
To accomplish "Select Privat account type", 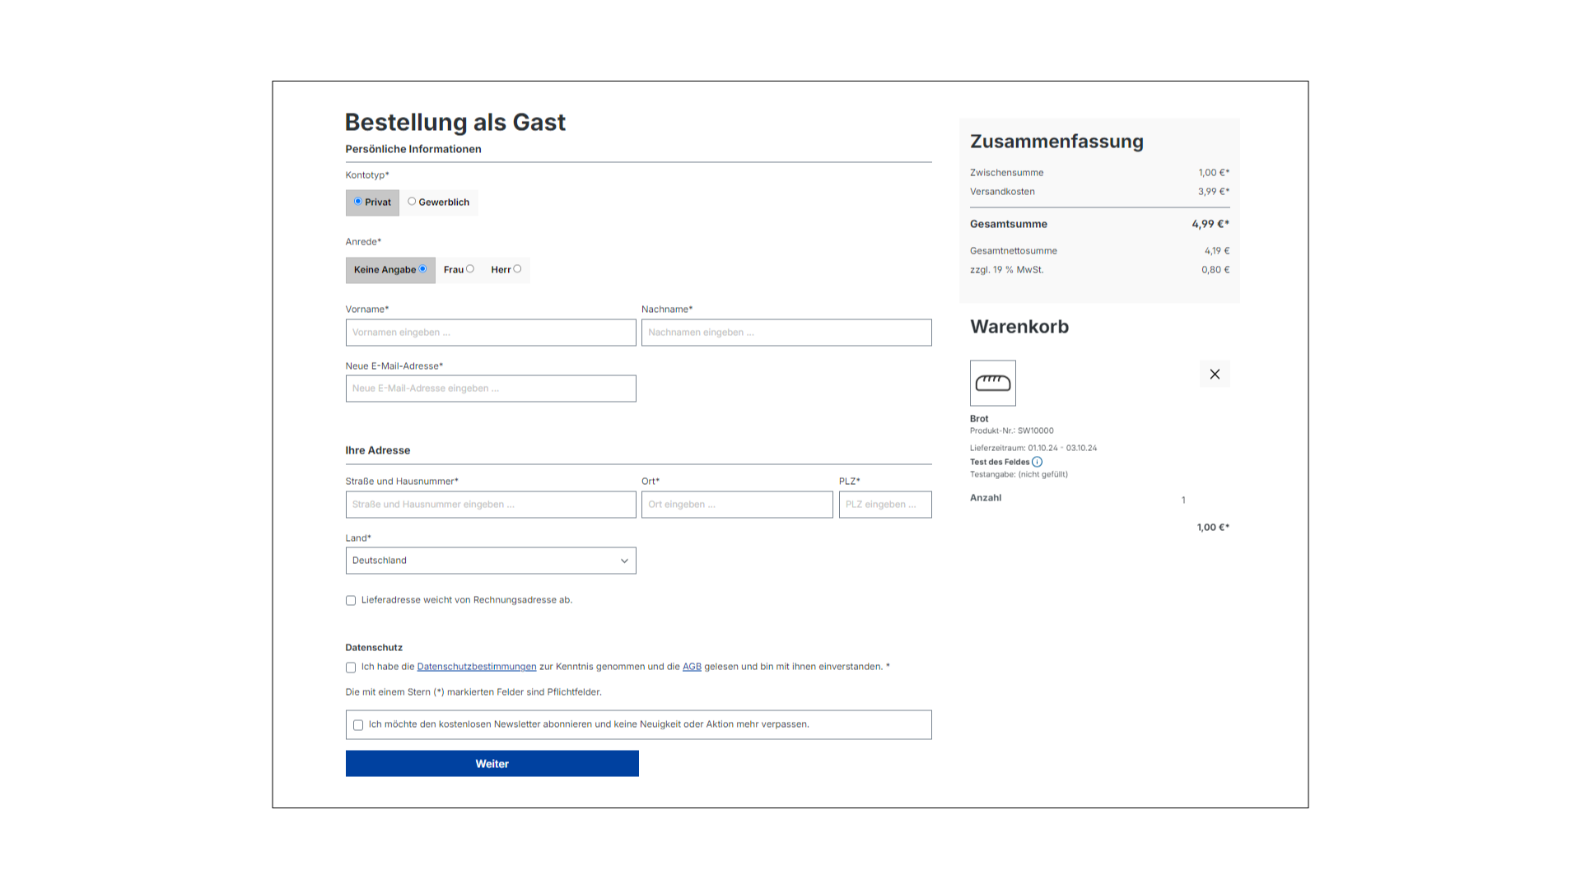I will point(372,202).
